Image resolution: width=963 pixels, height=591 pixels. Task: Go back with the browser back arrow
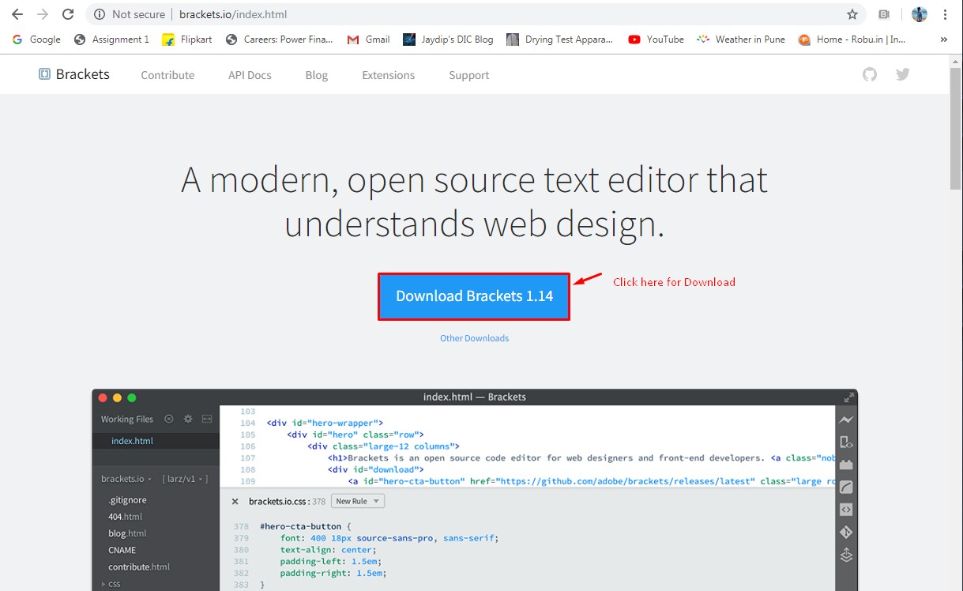tap(17, 14)
